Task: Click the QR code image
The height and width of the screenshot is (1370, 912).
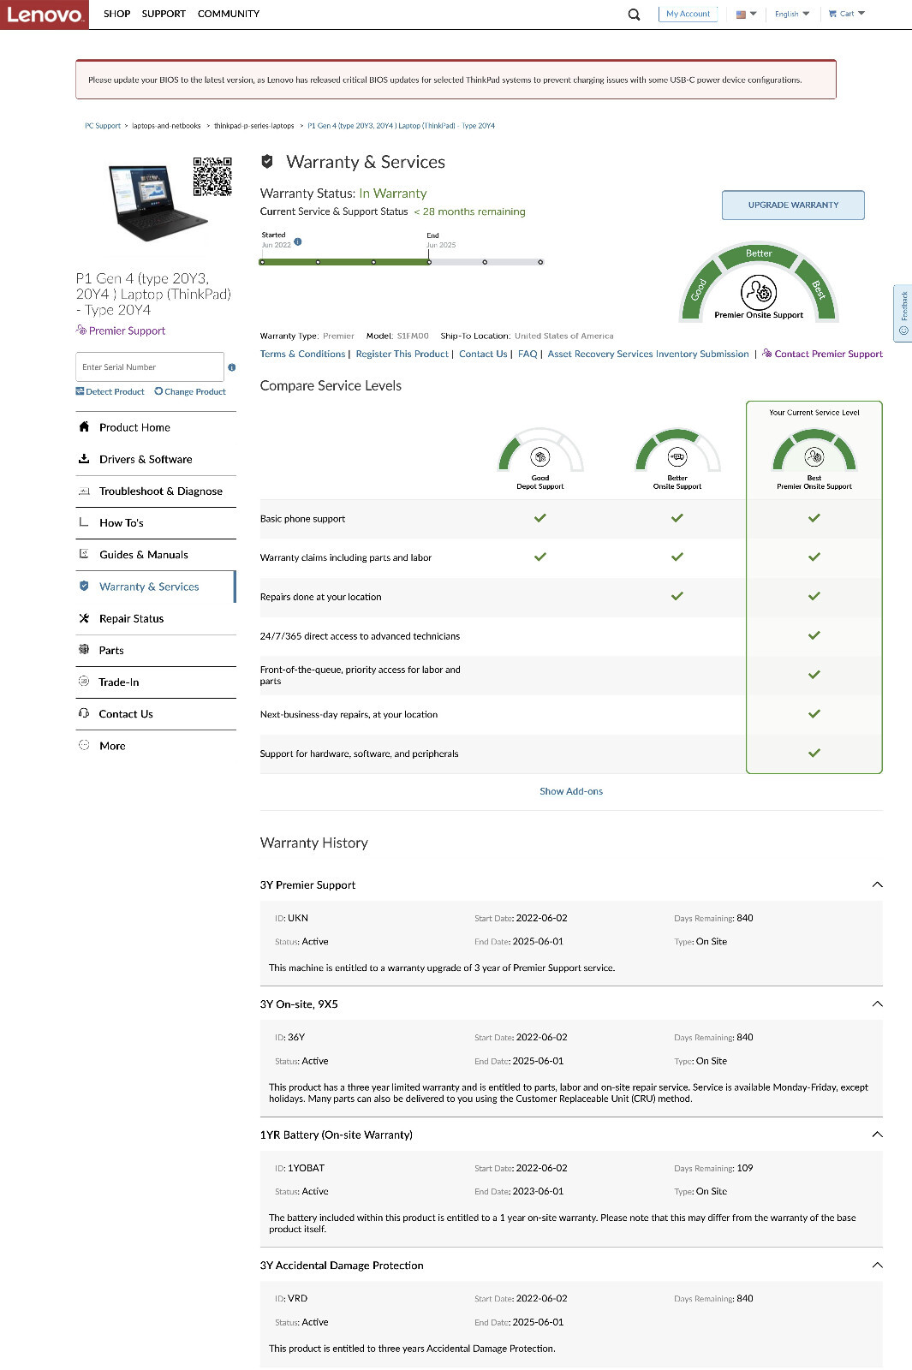Action: point(212,176)
